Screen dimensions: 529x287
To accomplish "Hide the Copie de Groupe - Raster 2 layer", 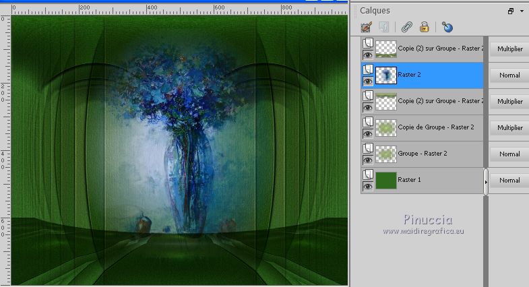I will (x=368, y=133).
